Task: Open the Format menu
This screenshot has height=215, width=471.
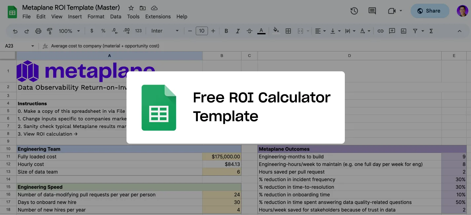Action: click(x=96, y=17)
